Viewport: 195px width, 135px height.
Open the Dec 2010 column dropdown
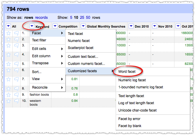[x=131, y=26]
